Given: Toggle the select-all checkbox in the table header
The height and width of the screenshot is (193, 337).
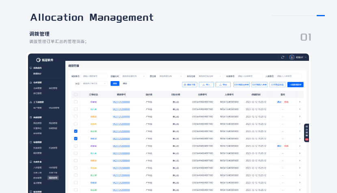Looking at the screenshot, I should (76, 94).
